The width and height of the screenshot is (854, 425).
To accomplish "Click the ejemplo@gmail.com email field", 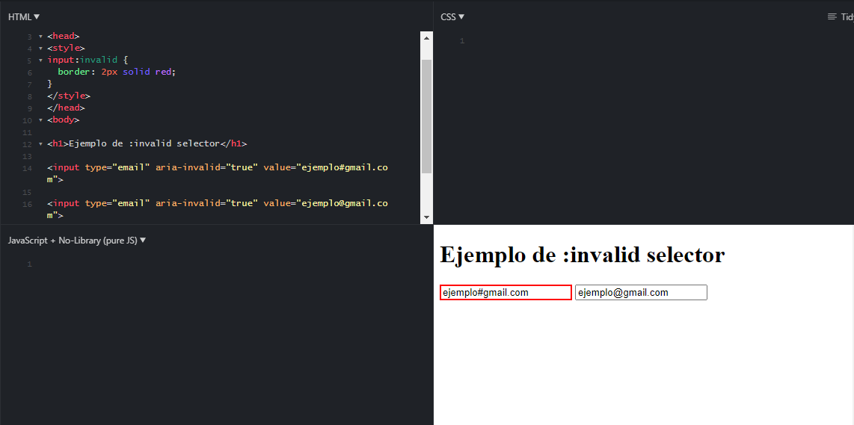I will pyautogui.click(x=641, y=293).
